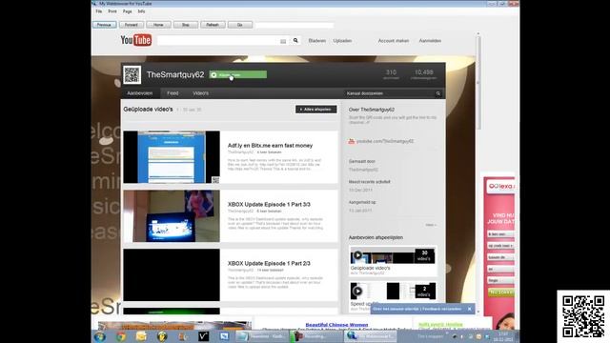Focus the browser URL address field

tap(295, 26)
